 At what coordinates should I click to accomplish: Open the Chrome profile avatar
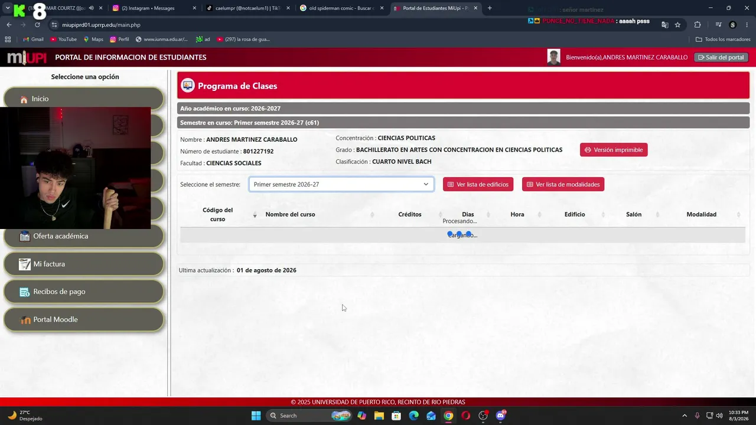tap(733, 25)
